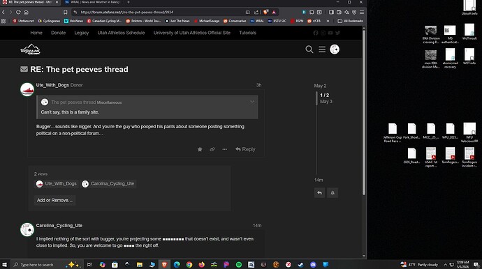
Task: Click the browser reload button
Action: [x=18, y=13]
